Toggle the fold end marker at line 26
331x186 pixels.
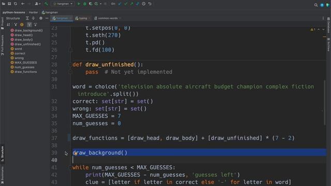(70, 50)
